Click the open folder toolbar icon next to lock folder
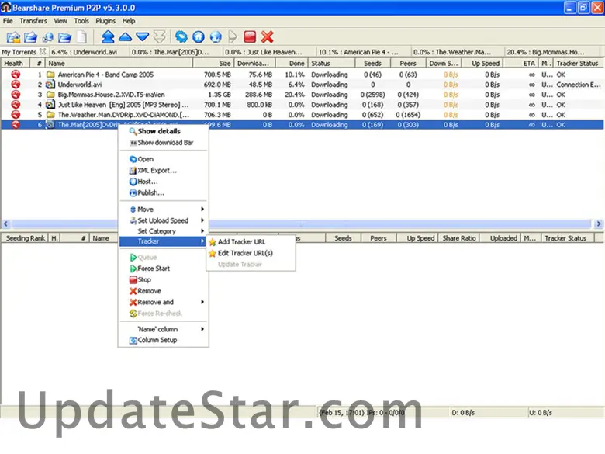The image size is (605, 454). pyautogui.click(x=30, y=37)
